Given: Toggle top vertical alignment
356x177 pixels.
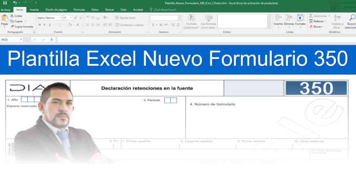Looking at the screenshot, I should click(x=88, y=18).
